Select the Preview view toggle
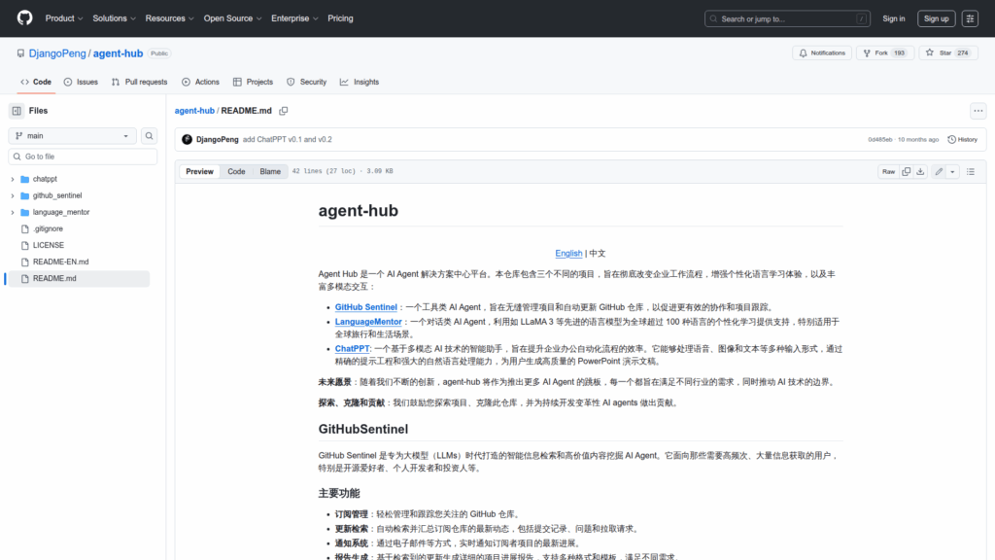The width and height of the screenshot is (995, 560). tap(200, 171)
